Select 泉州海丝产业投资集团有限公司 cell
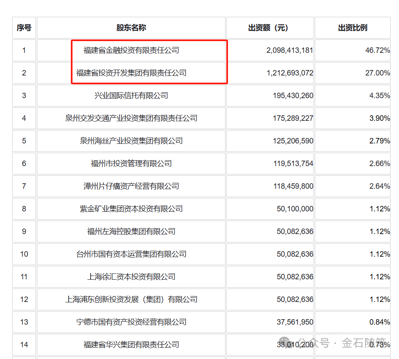Screen dimensions: 399x359 [x=131, y=141]
